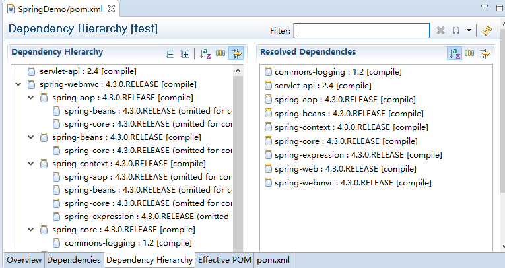This screenshot has width=505, height=268.
Task: Collapse the spring-core [compile] tree node
Action: pos(31,230)
